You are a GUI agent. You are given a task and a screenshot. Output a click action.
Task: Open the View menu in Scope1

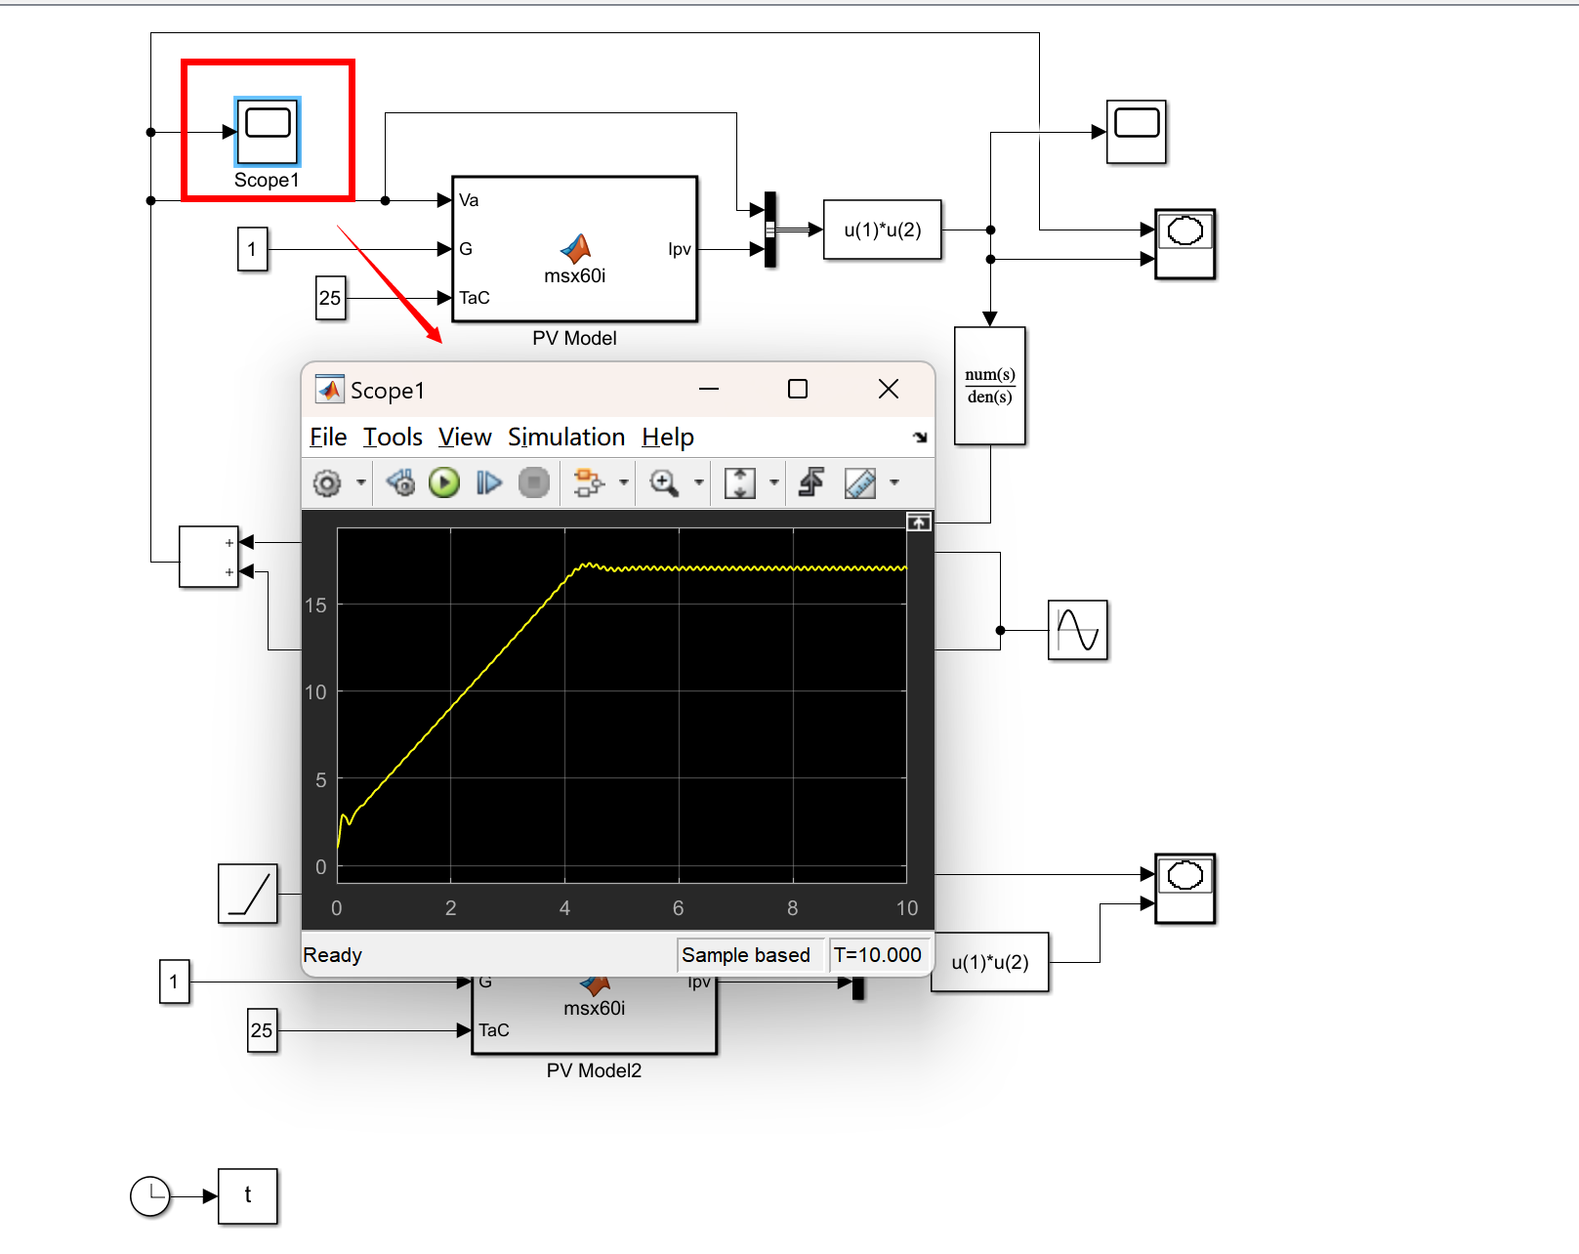(x=465, y=438)
